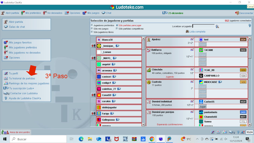Click the chat bubble icon next to INDIOCADIZ
The width and height of the screenshot is (254, 143).
pyautogui.click(x=220, y=82)
